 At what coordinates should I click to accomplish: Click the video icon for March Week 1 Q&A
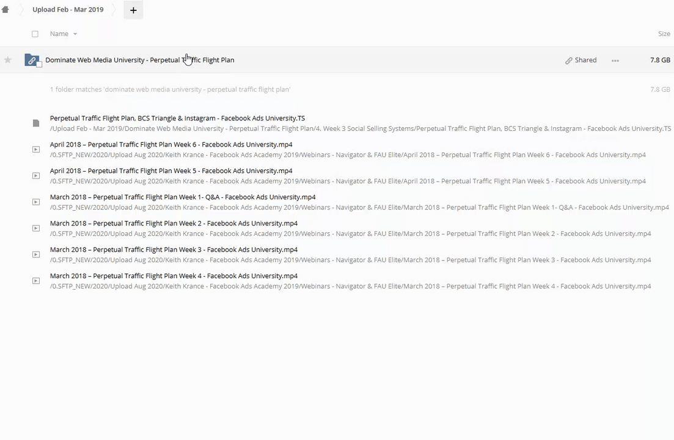point(36,202)
